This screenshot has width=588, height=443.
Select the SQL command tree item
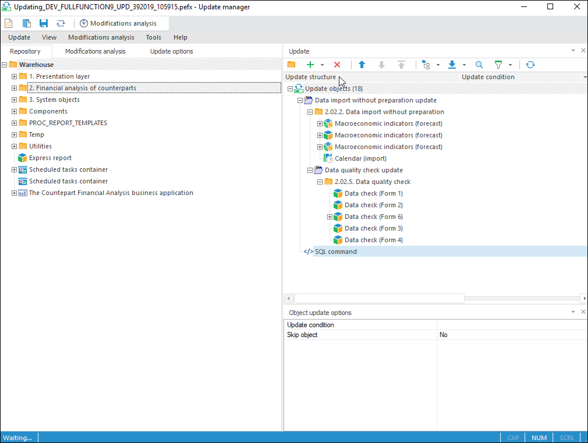click(x=335, y=251)
